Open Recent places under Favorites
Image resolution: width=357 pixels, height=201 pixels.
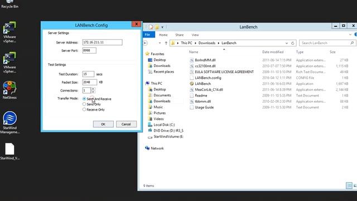coord(163,71)
